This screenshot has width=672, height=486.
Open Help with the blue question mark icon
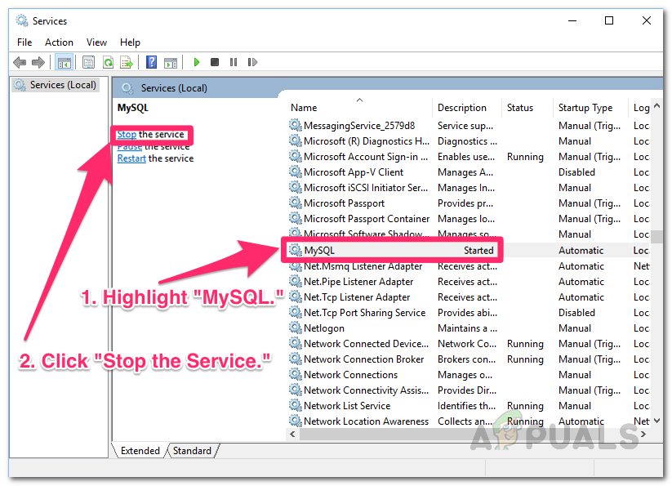[x=151, y=63]
